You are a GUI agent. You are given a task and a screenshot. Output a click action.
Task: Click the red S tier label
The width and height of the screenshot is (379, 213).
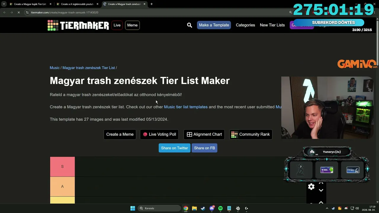click(62, 167)
